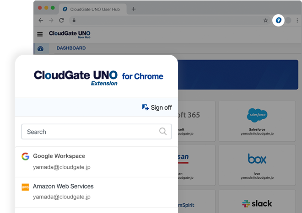Click the email under Amazon Web Services
Screen dimensions: 302x213
tap(62, 197)
